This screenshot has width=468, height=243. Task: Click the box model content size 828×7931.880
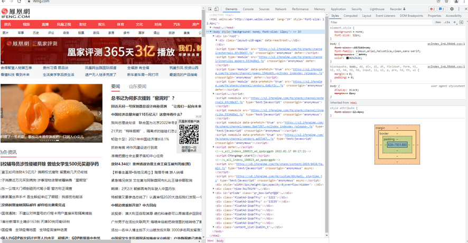click(x=397, y=145)
